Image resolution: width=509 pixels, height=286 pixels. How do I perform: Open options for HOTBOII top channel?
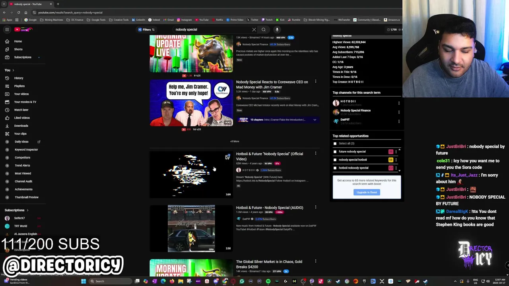[x=399, y=103]
